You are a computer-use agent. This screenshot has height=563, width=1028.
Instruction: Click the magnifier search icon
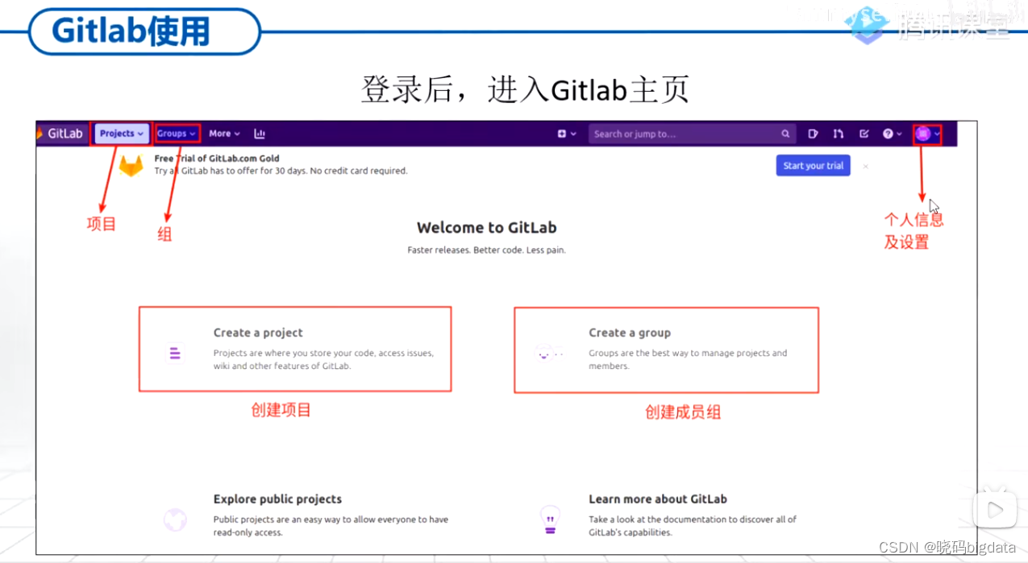coord(785,134)
